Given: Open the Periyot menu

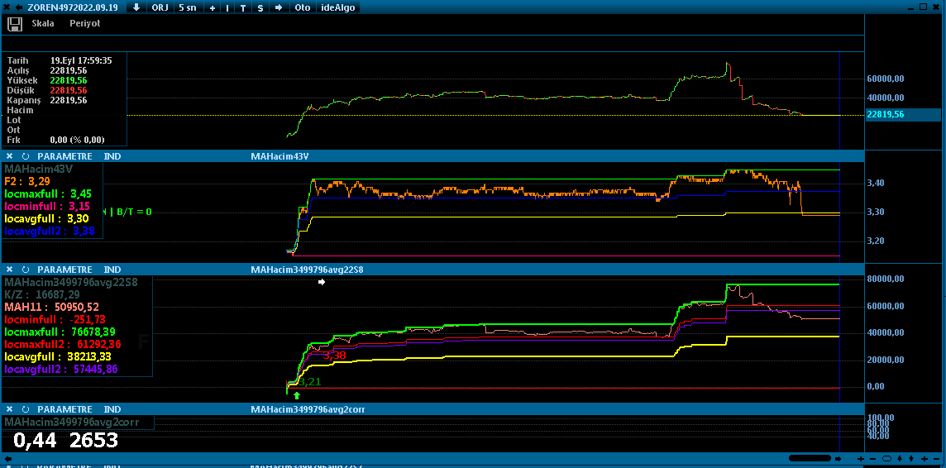Looking at the screenshot, I should (85, 23).
